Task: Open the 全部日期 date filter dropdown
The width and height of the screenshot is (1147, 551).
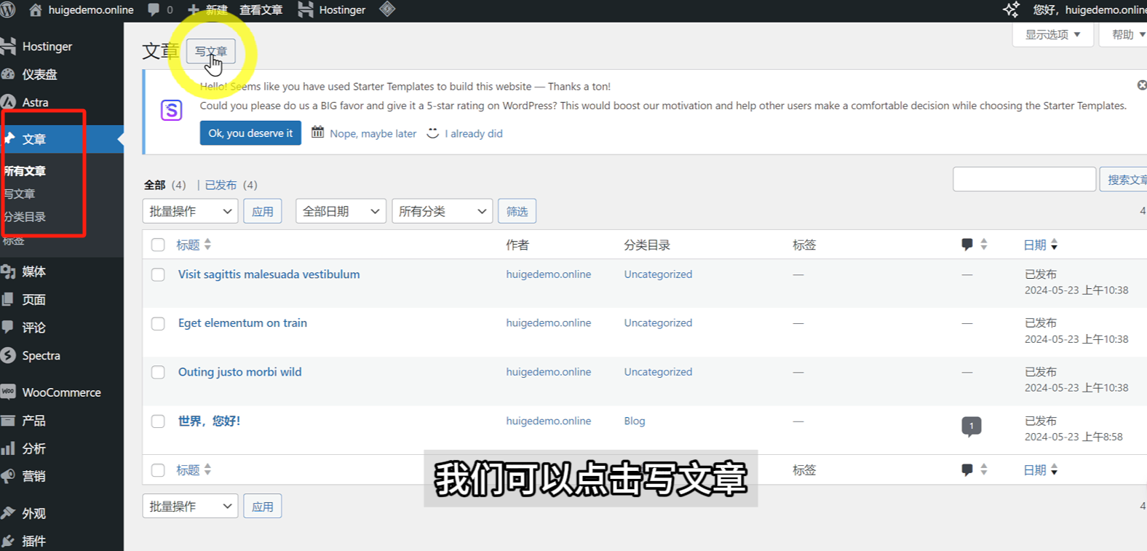Action: click(x=341, y=211)
